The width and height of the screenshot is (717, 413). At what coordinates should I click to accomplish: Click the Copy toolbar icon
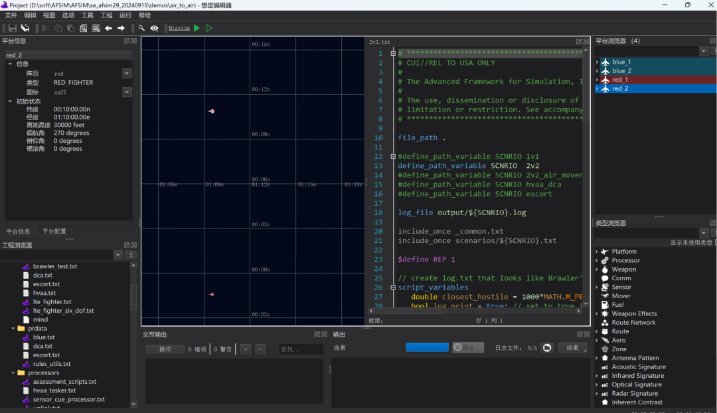click(x=58, y=29)
